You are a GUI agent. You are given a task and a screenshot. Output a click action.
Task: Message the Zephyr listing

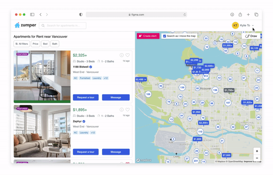[x=116, y=152]
